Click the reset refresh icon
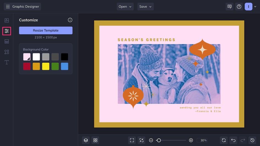 click(x=224, y=141)
